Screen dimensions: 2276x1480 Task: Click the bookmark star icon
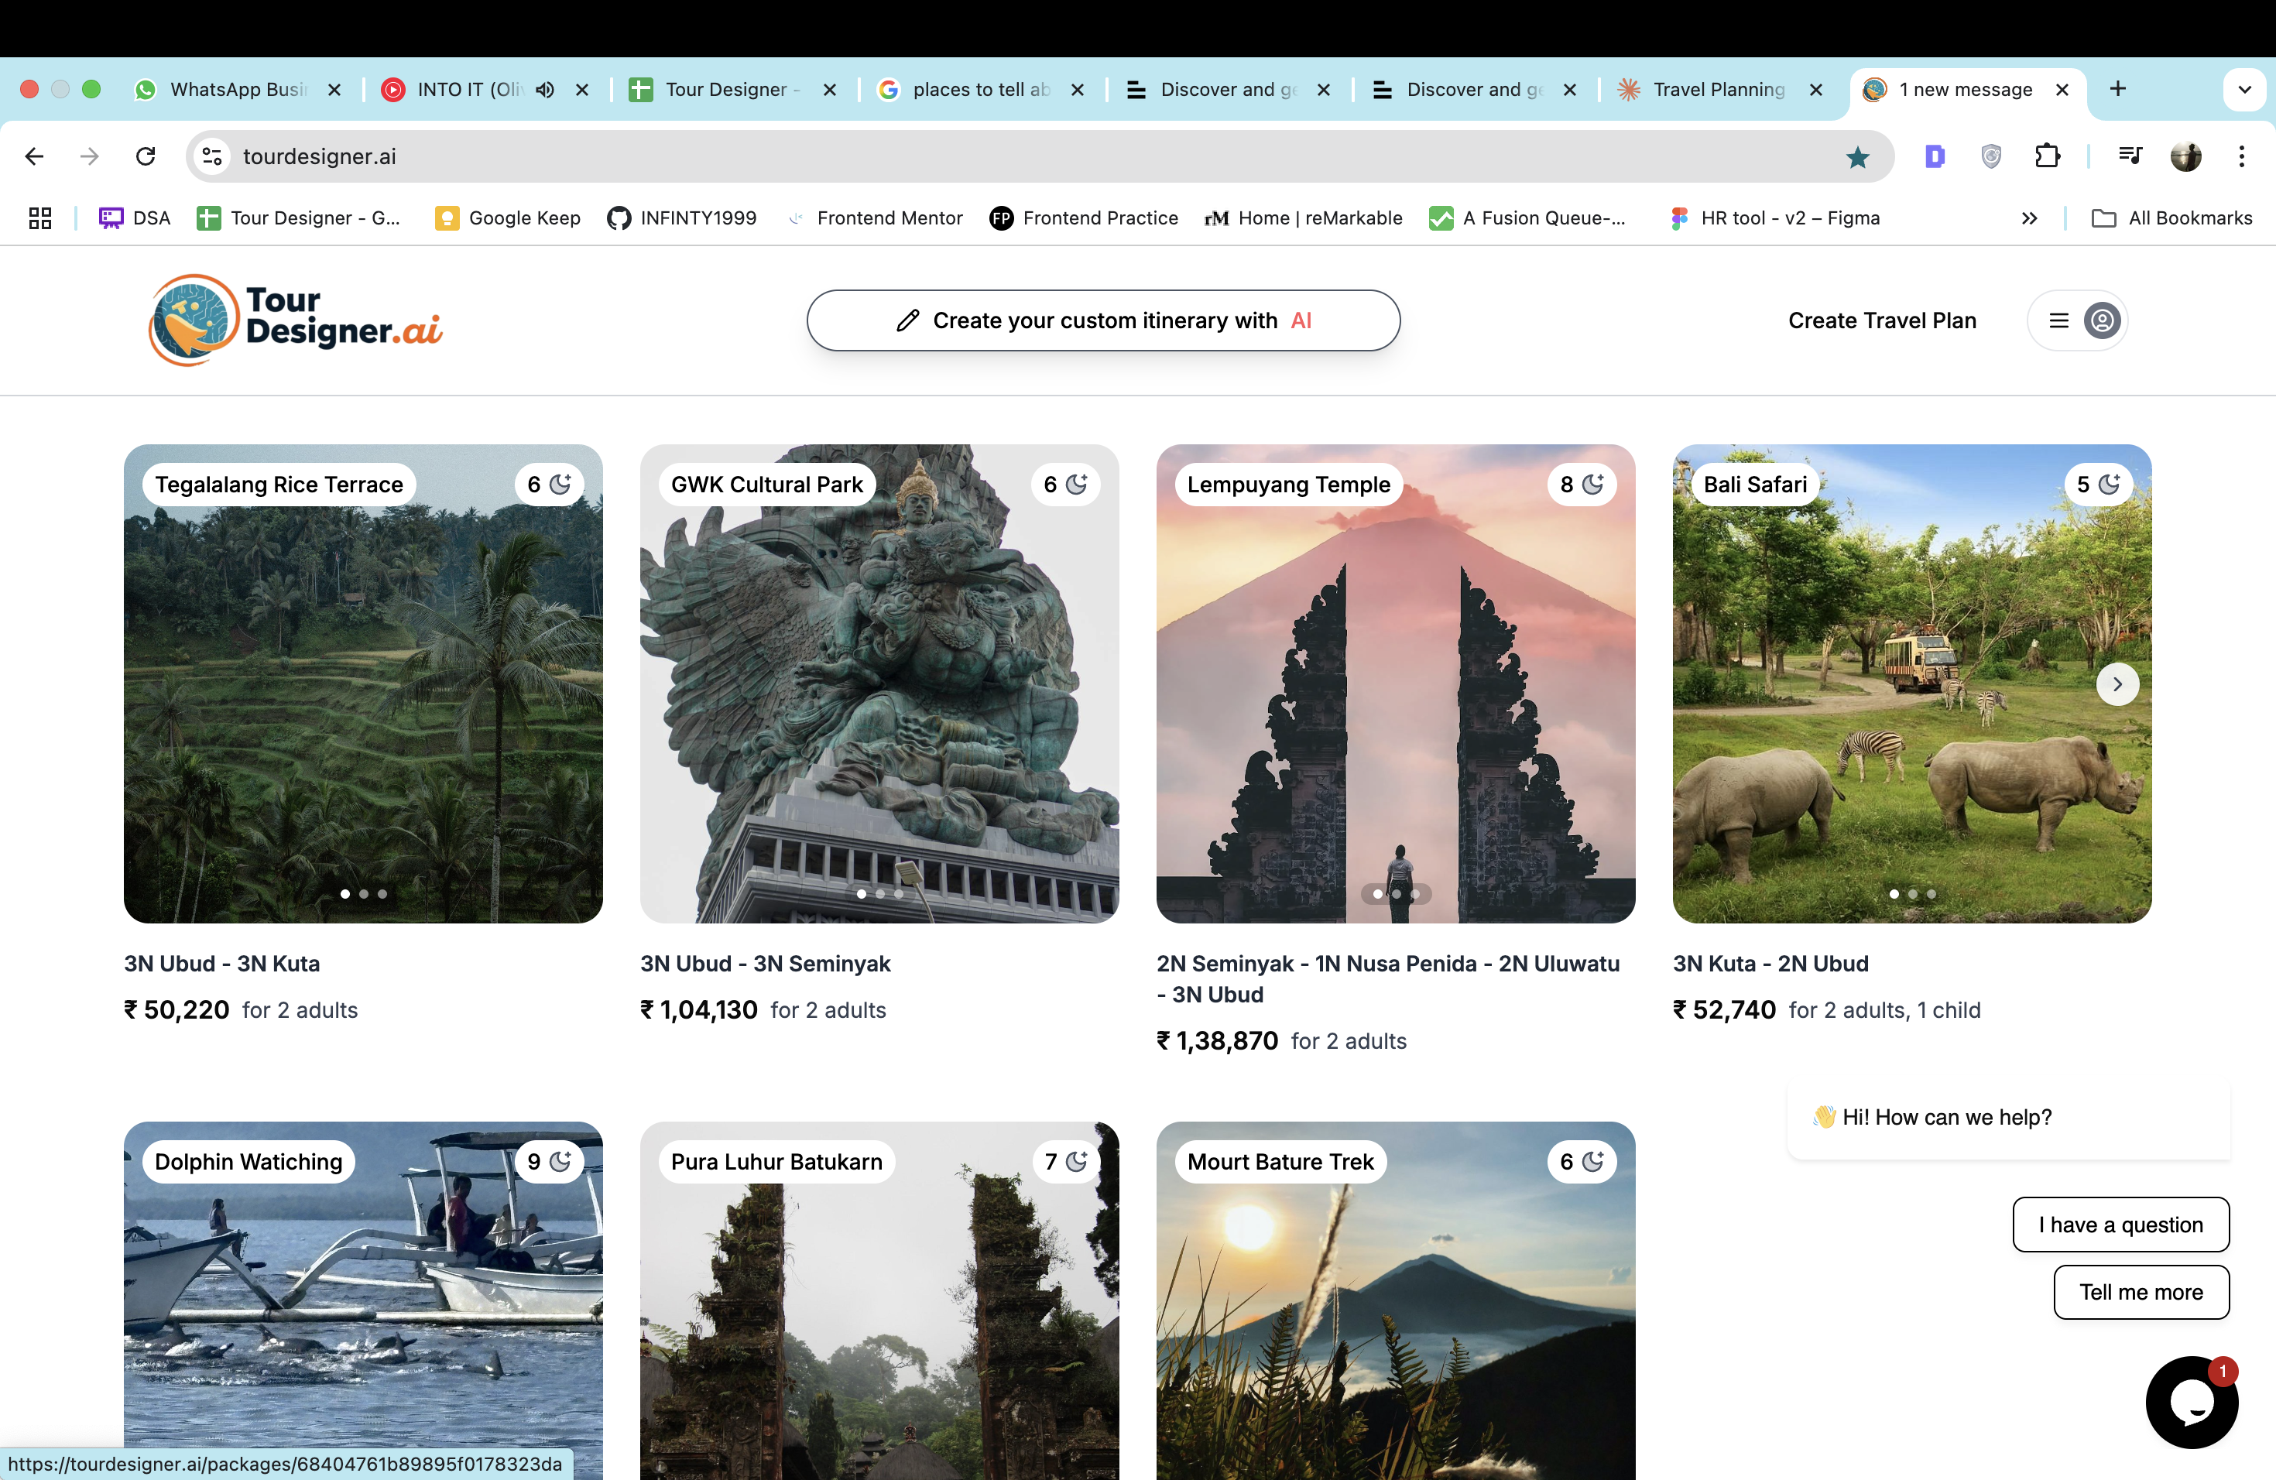tap(1857, 157)
